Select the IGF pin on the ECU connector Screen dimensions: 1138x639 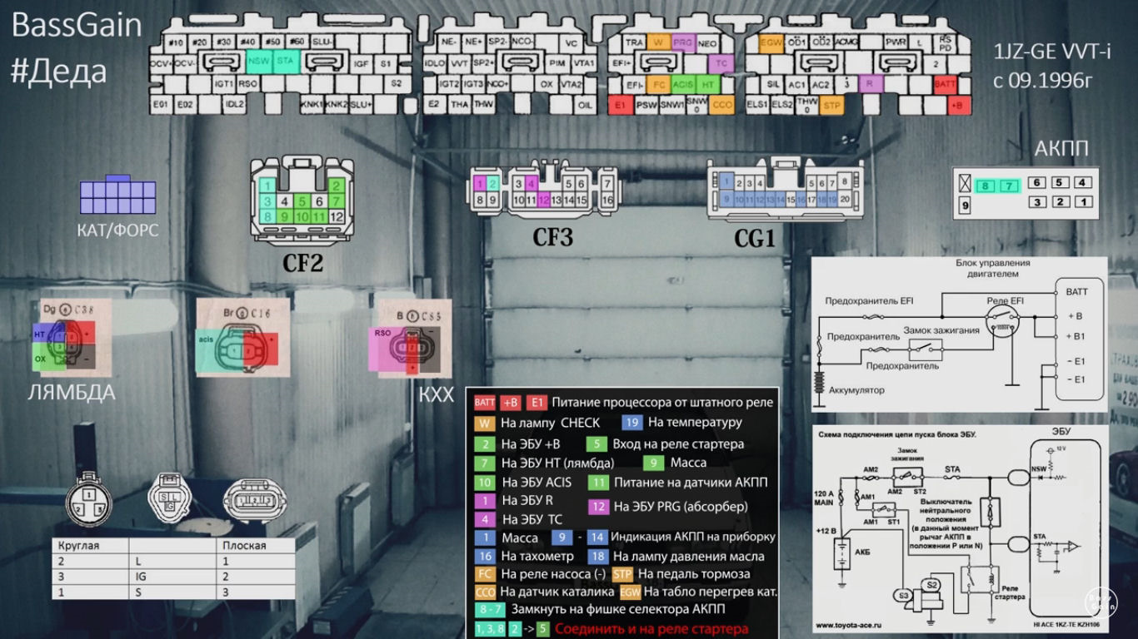pyautogui.click(x=361, y=62)
